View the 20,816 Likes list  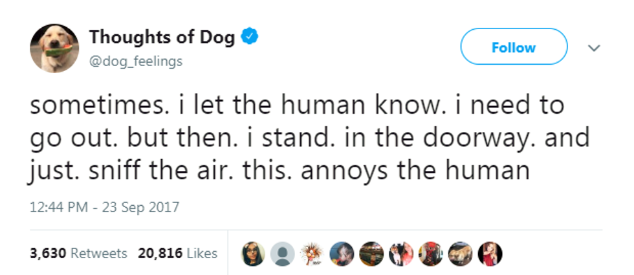[177, 254]
